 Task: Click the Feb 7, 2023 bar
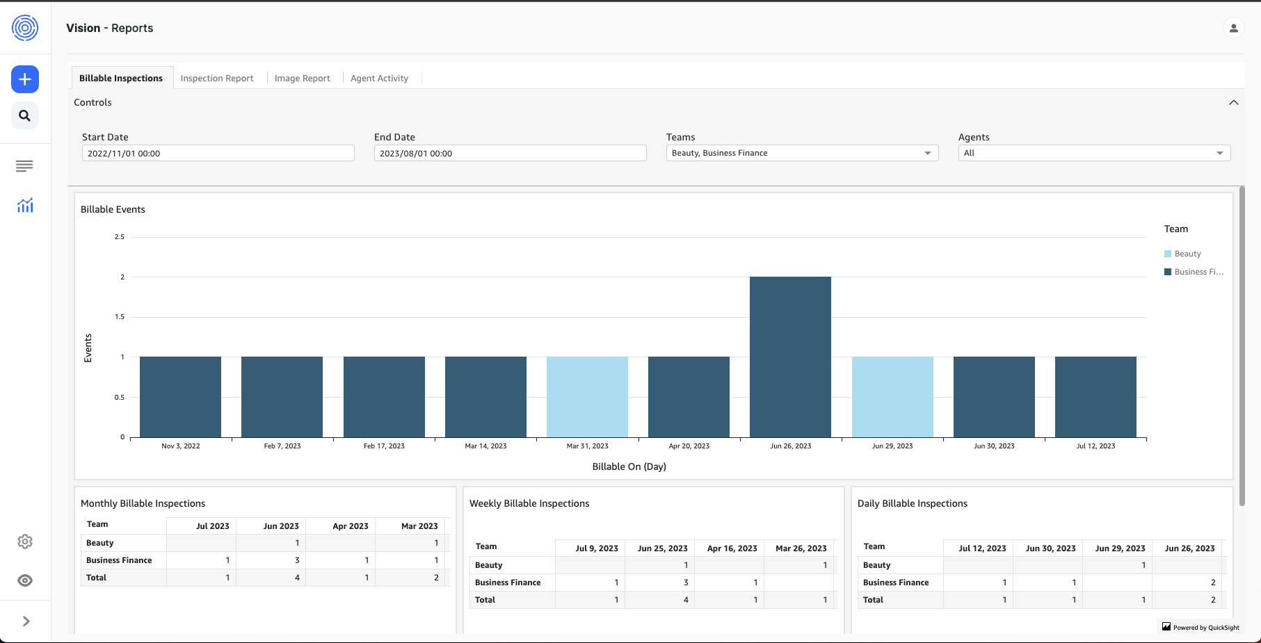282,397
